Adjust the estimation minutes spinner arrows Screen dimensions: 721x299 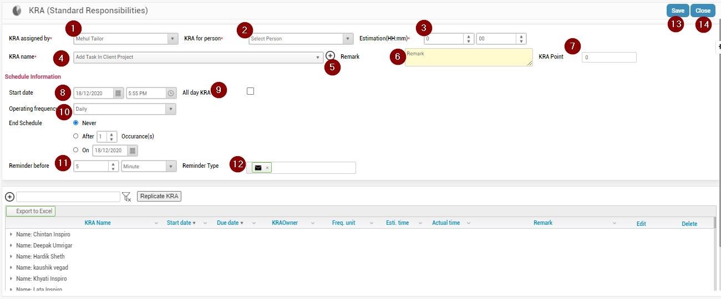pyautogui.click(x=521, y=39)
